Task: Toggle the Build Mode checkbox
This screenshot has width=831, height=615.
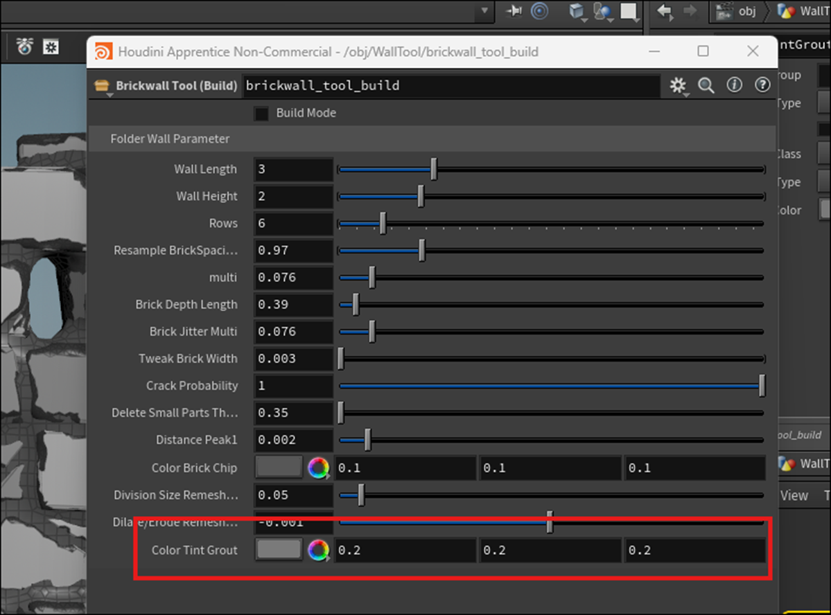Action: (x=261, y=114)
